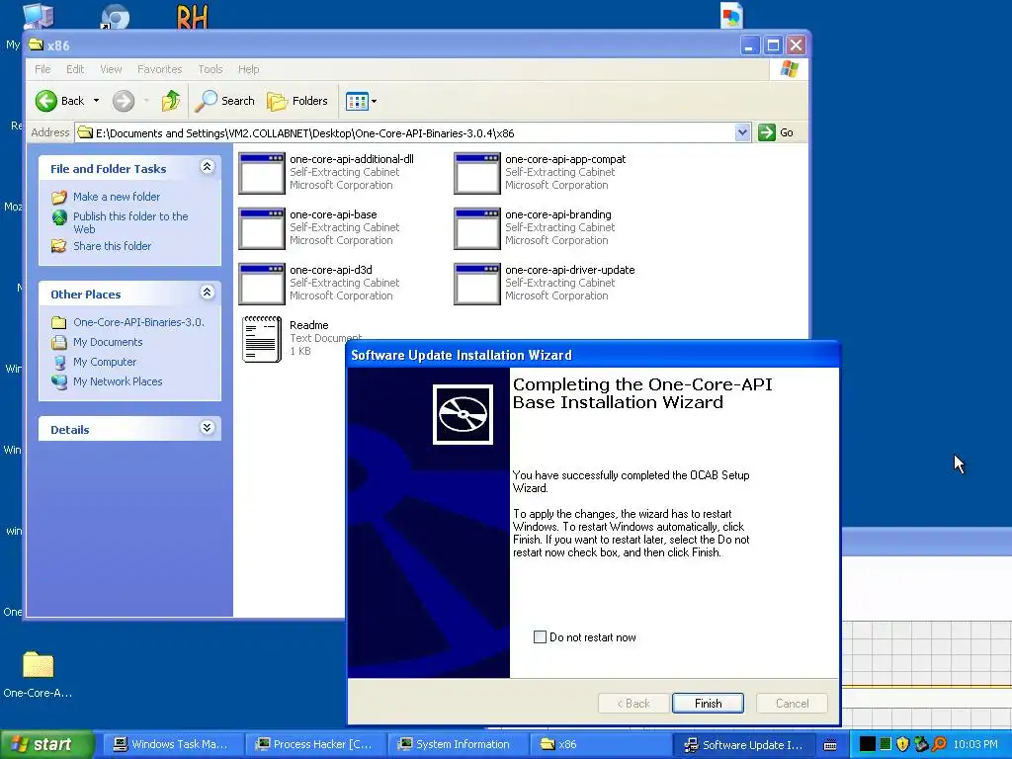Screen dimensions: 1012x759
Task: Select the top-right colorful desktop icon
Action: (732, 16)
